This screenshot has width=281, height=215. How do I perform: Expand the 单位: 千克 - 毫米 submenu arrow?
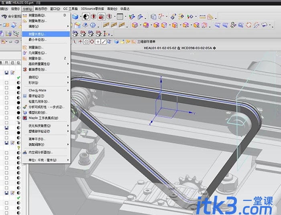pyautogui.click(x=68, y=160)
